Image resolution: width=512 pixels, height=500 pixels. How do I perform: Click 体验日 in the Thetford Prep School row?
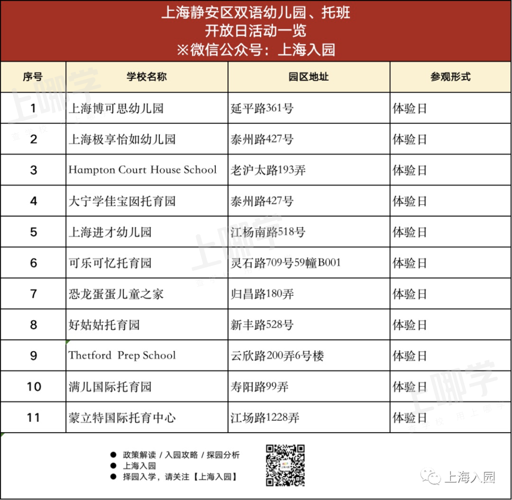point(409,356)
